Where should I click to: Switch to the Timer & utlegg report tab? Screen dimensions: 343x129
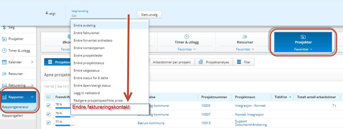pyautogui.click(x=187, y=42)
